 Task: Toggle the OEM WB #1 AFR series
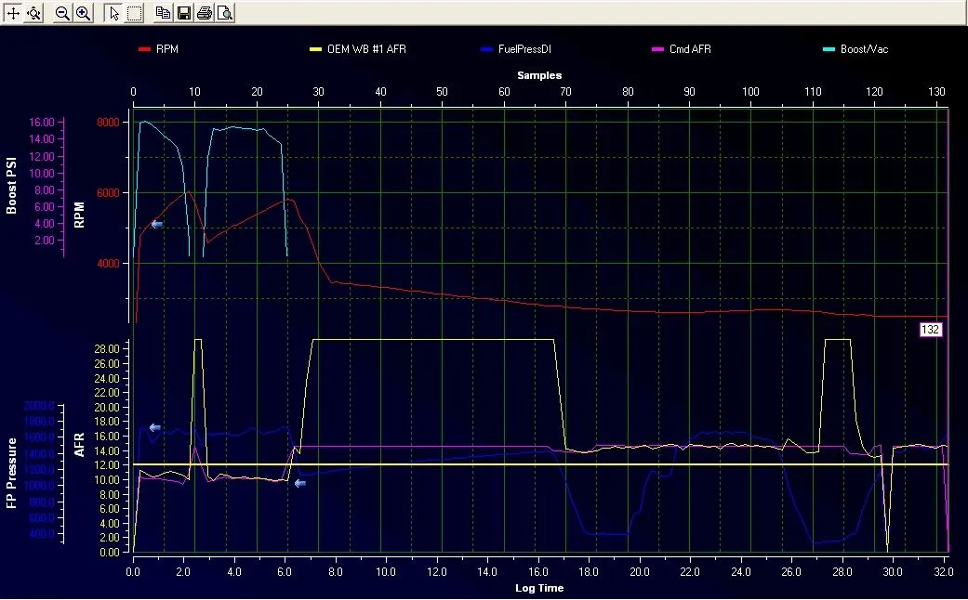(x=365, y=49)
